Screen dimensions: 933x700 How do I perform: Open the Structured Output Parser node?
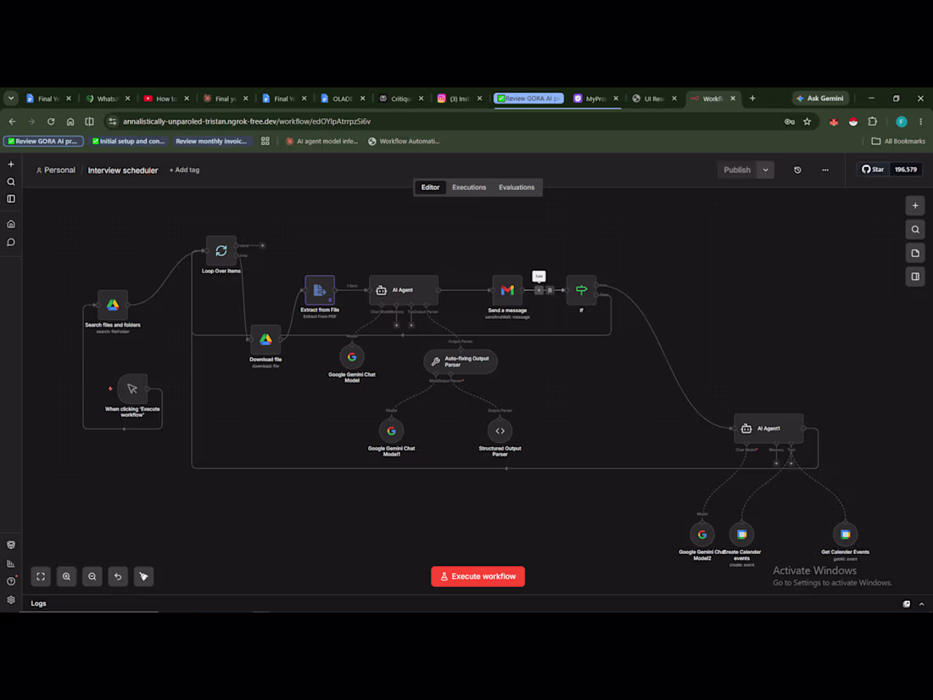(x=500, y=431)
